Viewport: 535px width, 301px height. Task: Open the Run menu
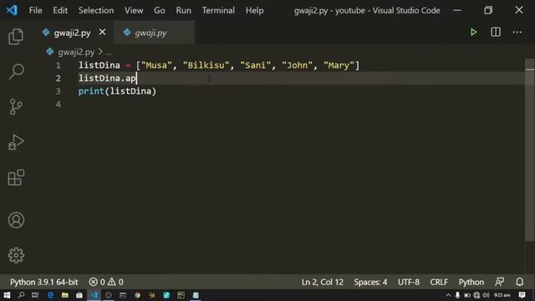pyautogui.click(x=184, y=11)
